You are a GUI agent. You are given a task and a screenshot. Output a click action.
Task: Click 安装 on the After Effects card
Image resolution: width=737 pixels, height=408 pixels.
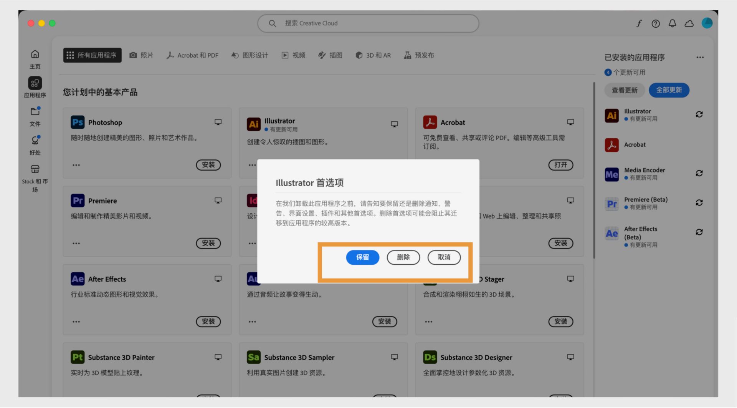pyautogui.click(x=208, y=322)
